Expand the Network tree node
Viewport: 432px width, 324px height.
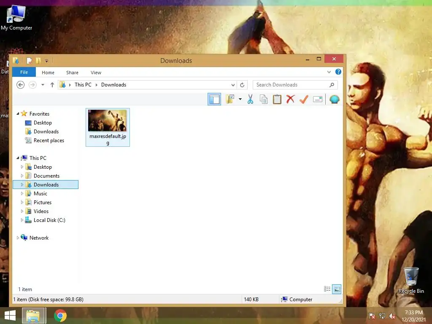pyautogui.click(x=18, y=238)
